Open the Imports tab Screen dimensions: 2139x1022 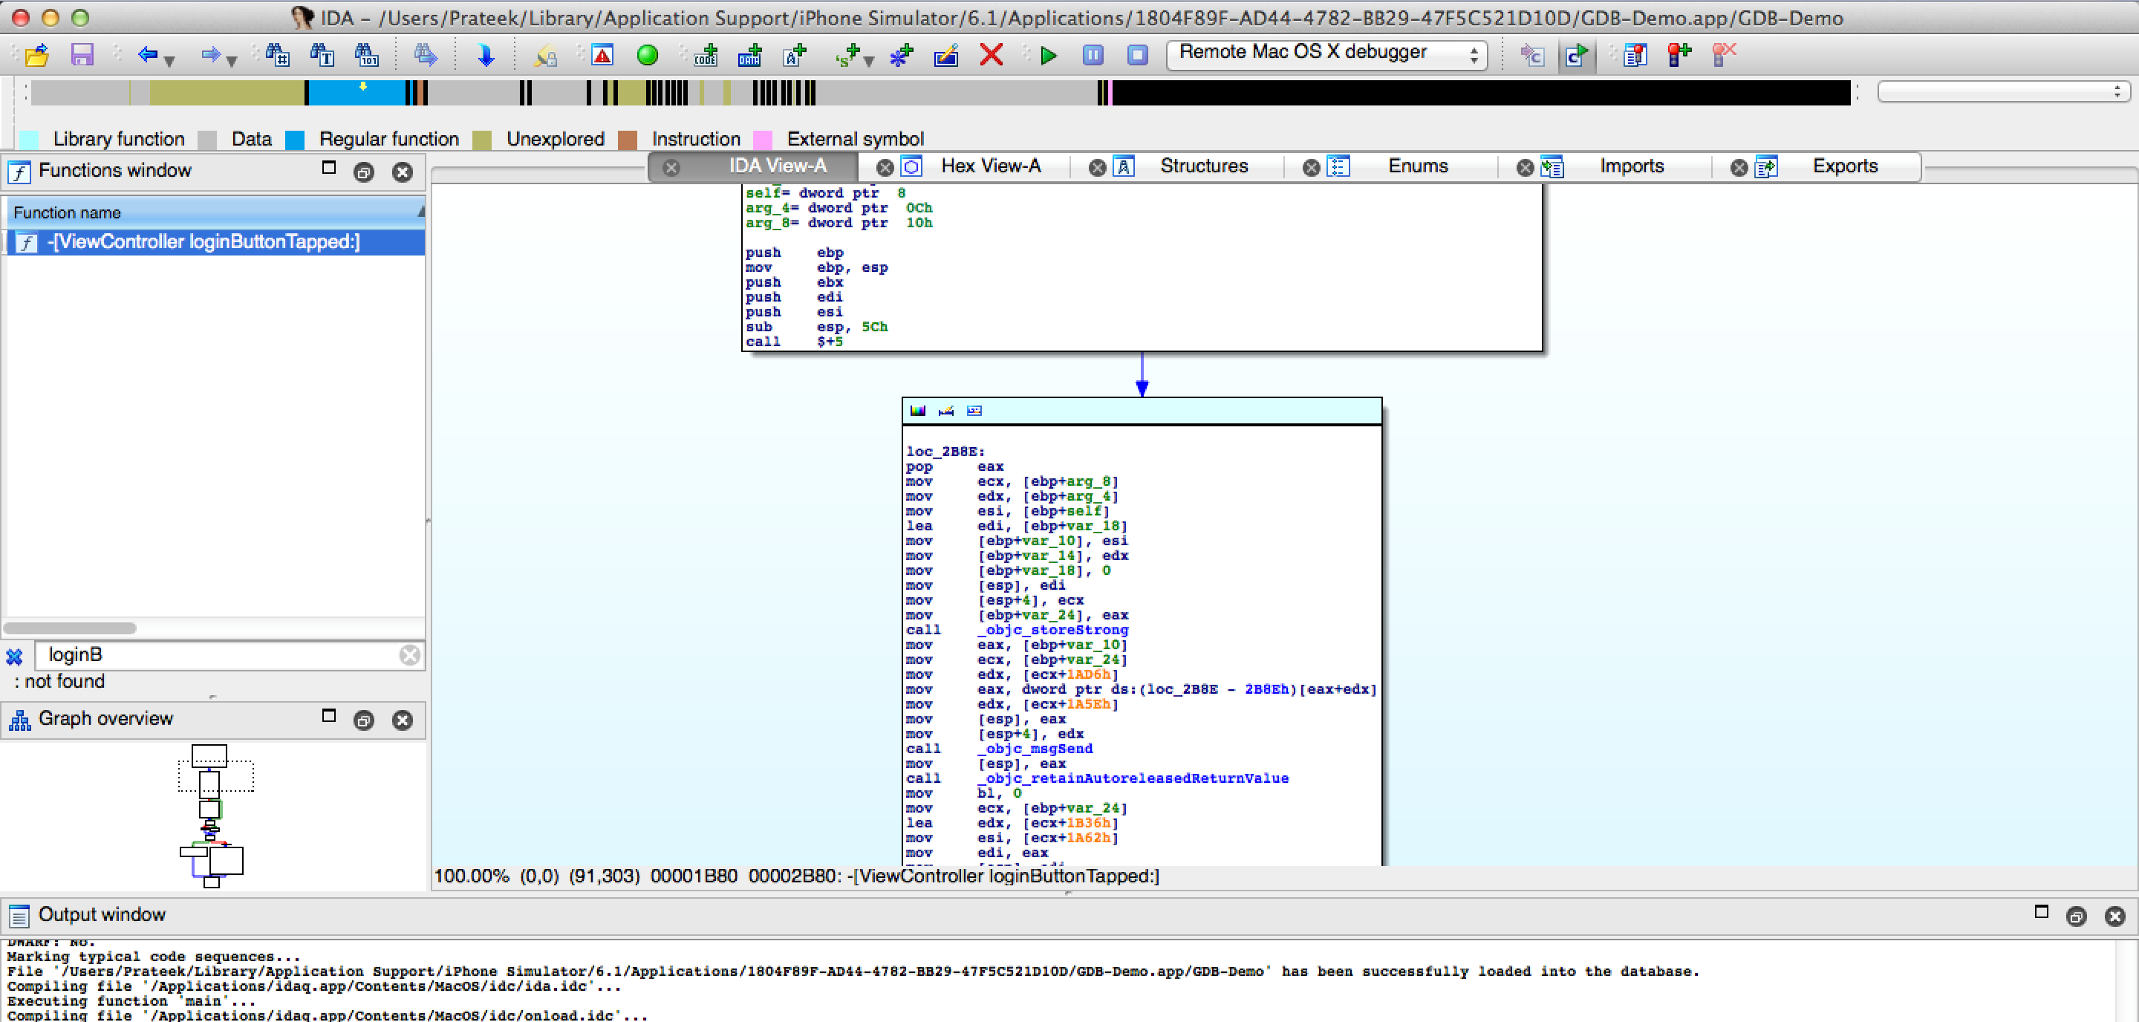click(1631, 166)
